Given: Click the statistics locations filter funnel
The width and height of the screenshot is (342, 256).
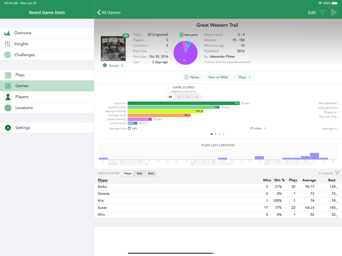Looking at the screenshot, I should [337, 173].
